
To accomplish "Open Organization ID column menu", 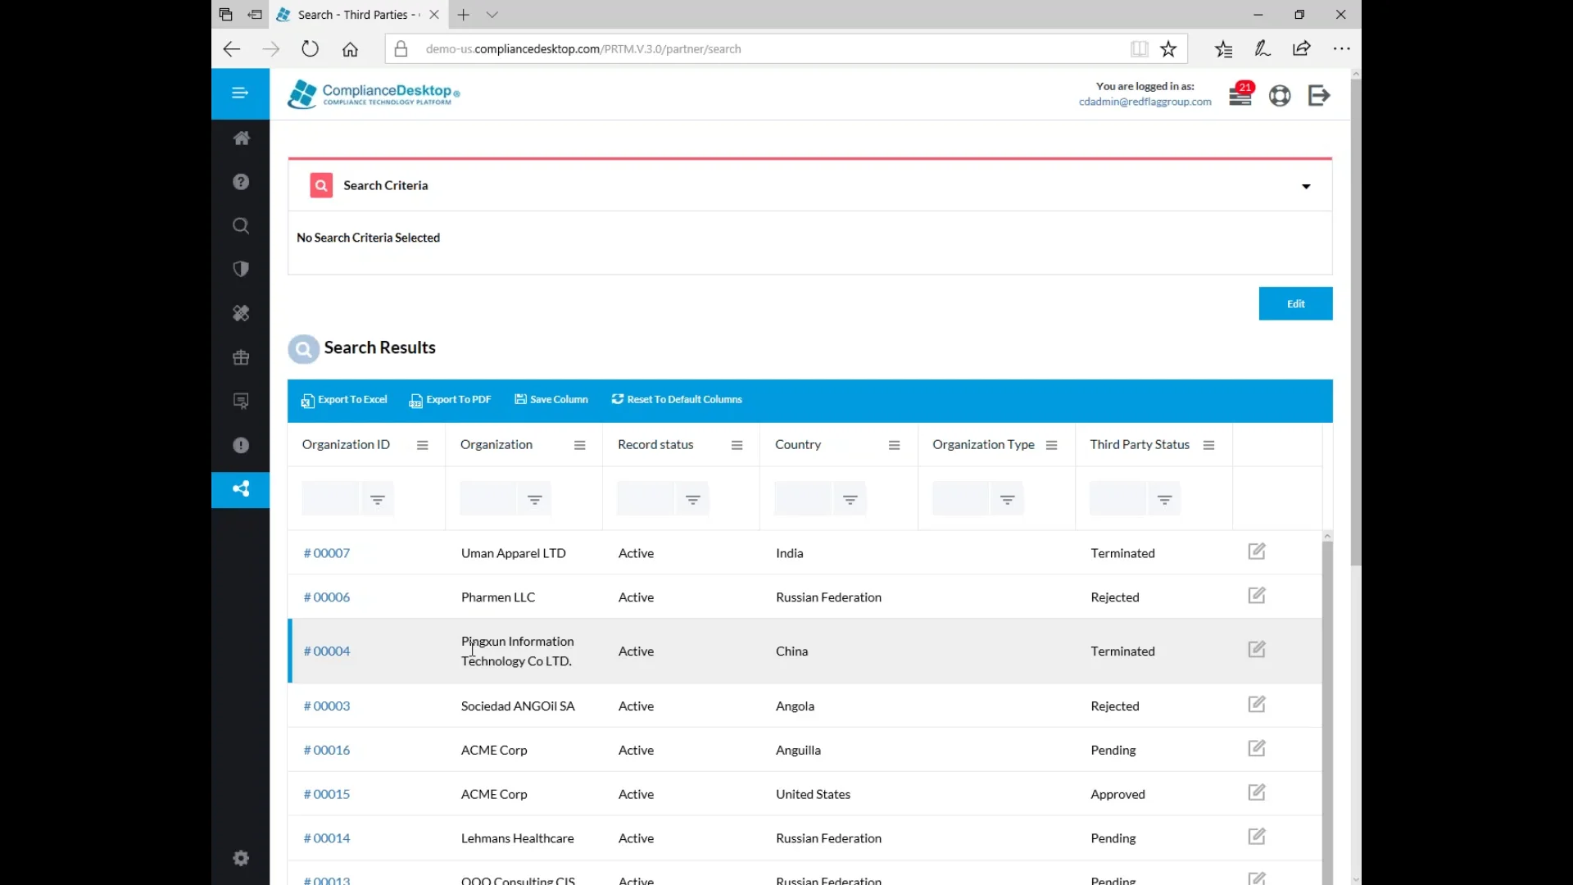I will (x=422, y=445).
